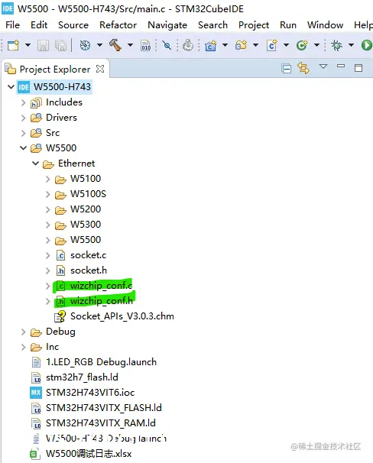This screenshot has height=463, width=373.
Task: Open the dropdown beside the new C project icon
Action: 225,45
